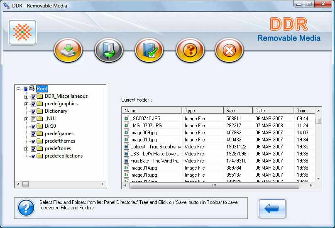This screenshot has height=228, width=335.
Task: Click the time value 14:03
Action: [302, 133]
